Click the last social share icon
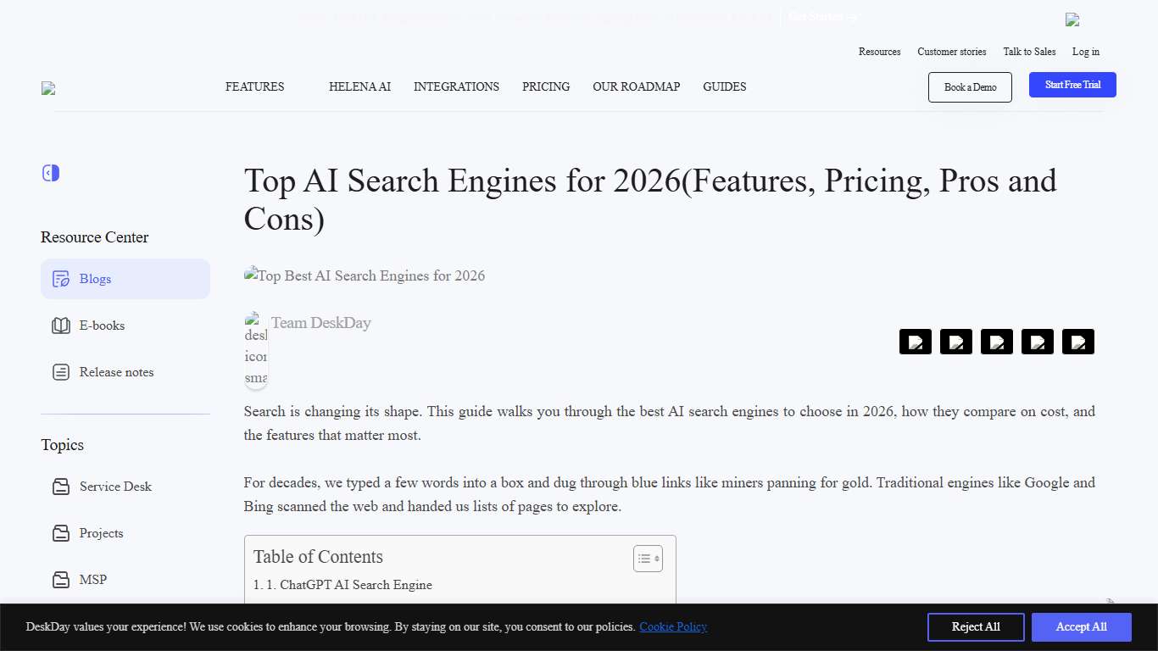The image size is (1158, 651). pyautogui.click(x=1077, y=342)
